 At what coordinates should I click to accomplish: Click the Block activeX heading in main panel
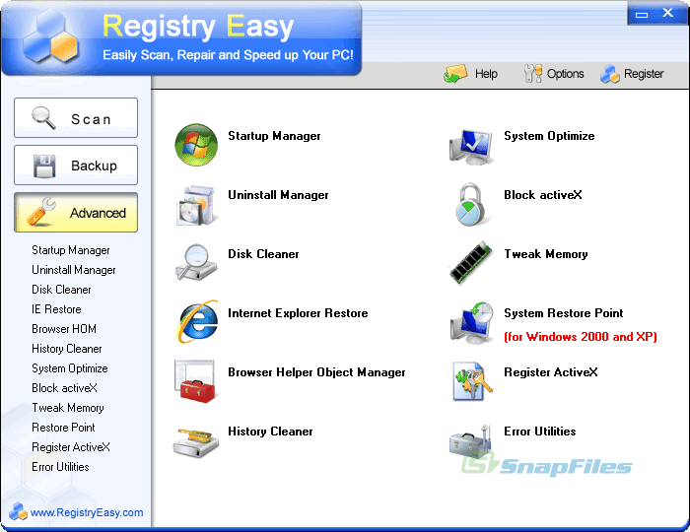542,195
